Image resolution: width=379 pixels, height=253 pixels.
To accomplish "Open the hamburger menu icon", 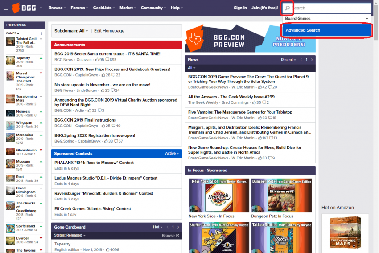I will click(x=5, y=8).
